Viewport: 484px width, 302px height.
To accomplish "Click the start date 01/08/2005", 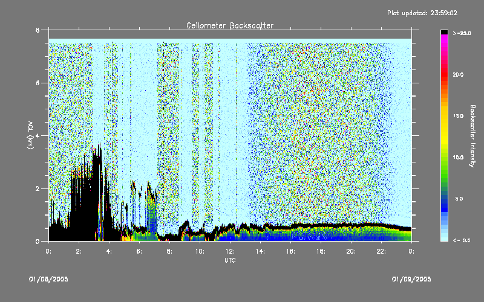I will pyautogui.click(x=48, y=279).
